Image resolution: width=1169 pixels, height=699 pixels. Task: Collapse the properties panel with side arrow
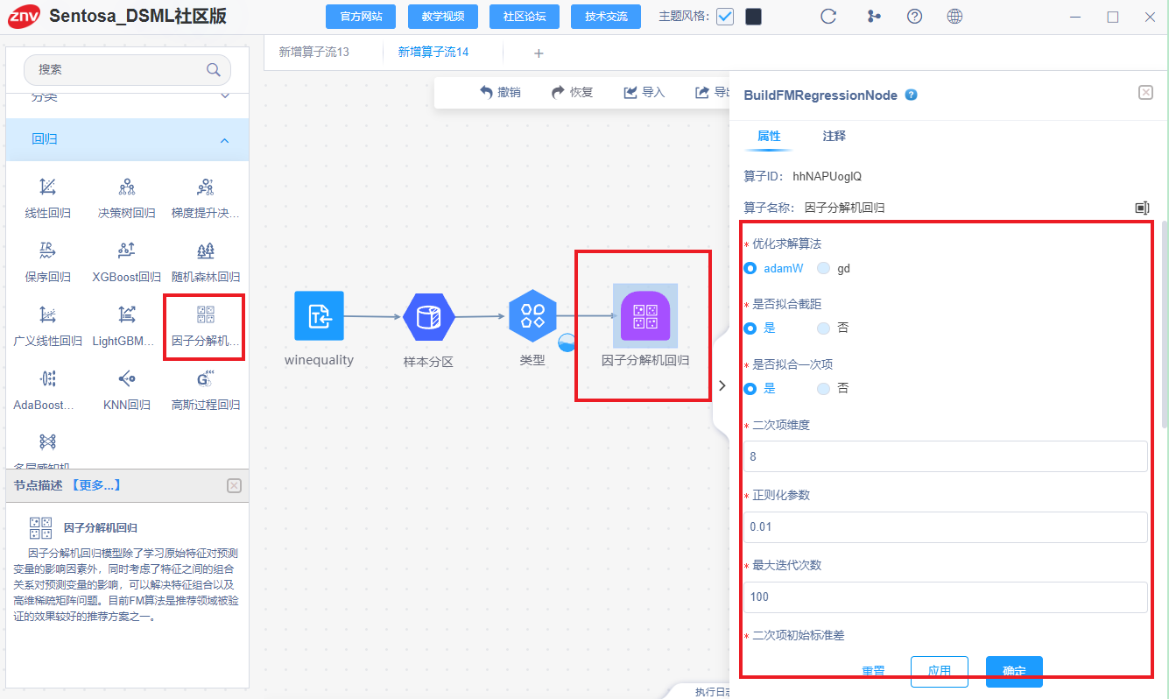point(722,385)
